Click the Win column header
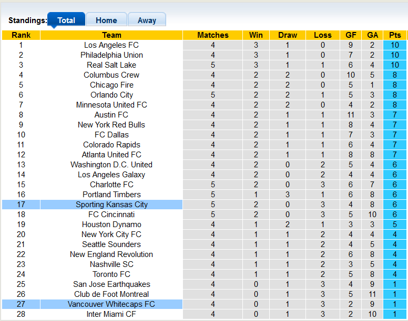The width and height of the screenshot is (408, 321). 256,35
